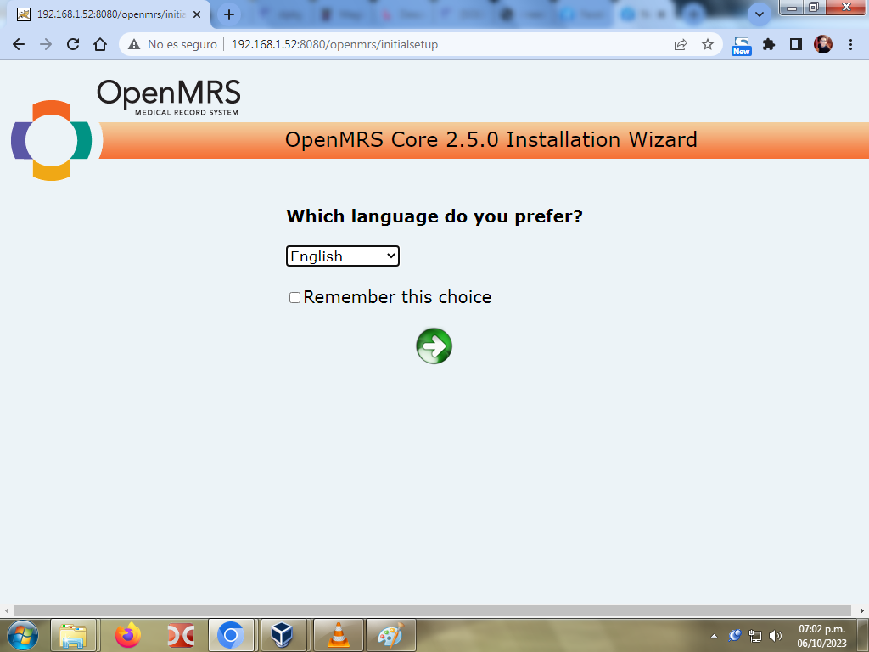869x652 pixels.
Task: Go back using the browser back arrow
Action: click(19, 44)
